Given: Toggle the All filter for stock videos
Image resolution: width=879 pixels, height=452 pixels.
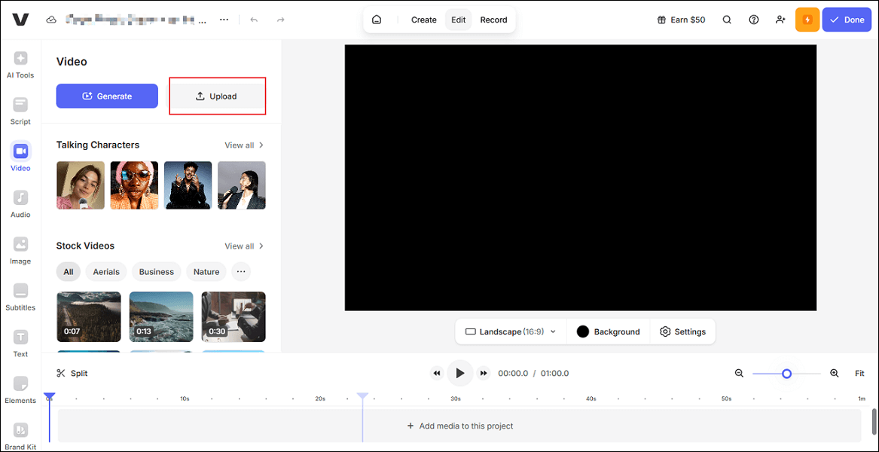Looking at the screenshot, I should [68, 271].
